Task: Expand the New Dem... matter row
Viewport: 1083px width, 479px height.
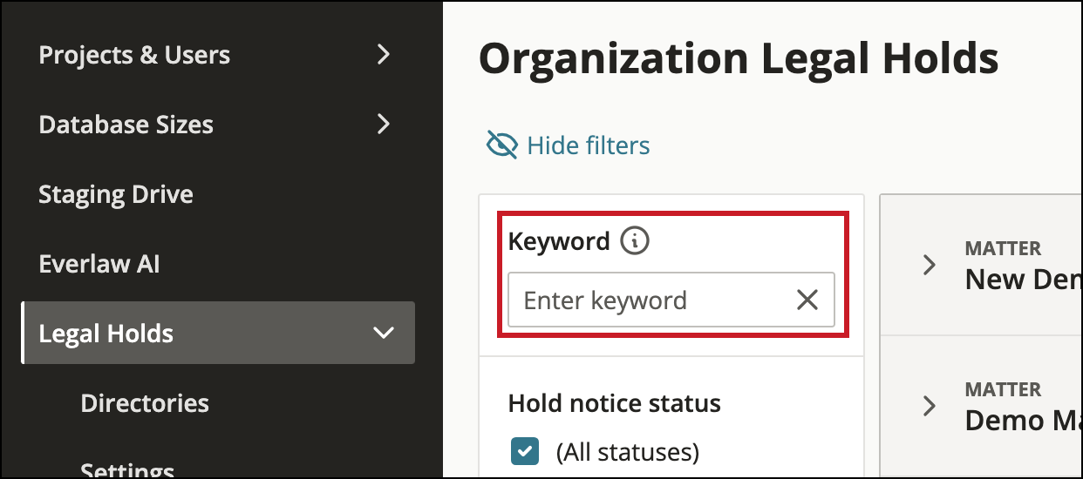Action: [930, 265]
